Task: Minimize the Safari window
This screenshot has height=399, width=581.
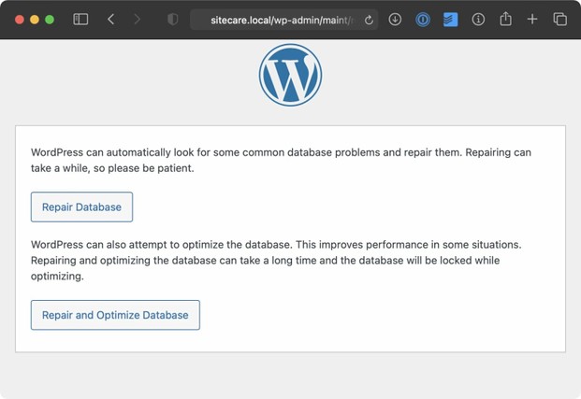Action: [x=34, y=19]
